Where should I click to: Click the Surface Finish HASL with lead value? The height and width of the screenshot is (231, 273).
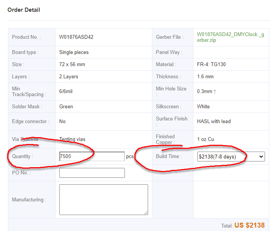pyautogui.click(x=214, y=122)
